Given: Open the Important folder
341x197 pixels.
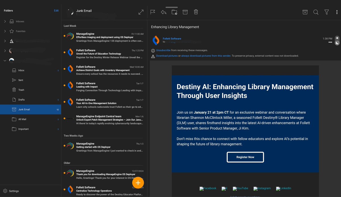Looking at the screenshot, I should point(30,129).
